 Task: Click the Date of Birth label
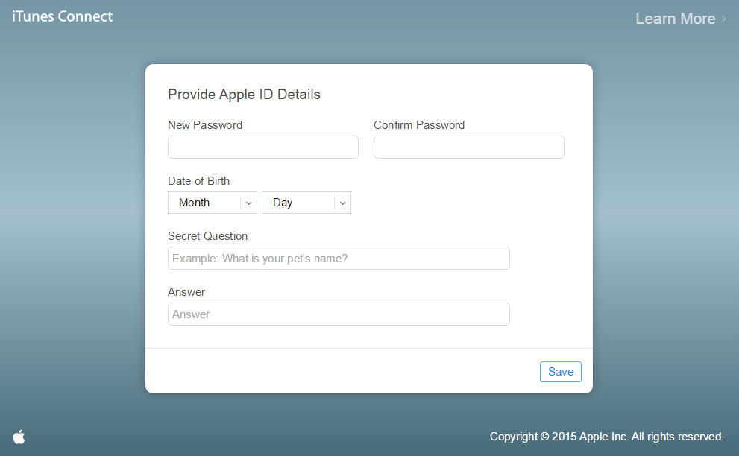pyautogui.click(x=198, y=181)
